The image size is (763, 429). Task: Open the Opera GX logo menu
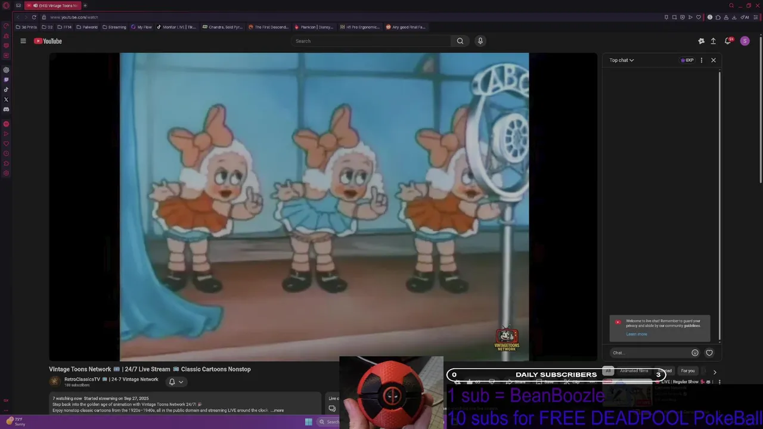[x=7, y=5]
